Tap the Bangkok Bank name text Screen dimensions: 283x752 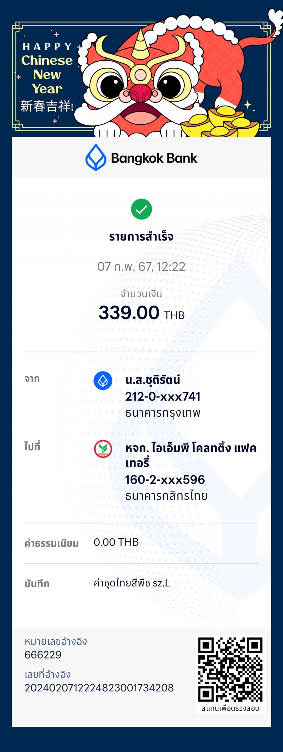(154, 158)
